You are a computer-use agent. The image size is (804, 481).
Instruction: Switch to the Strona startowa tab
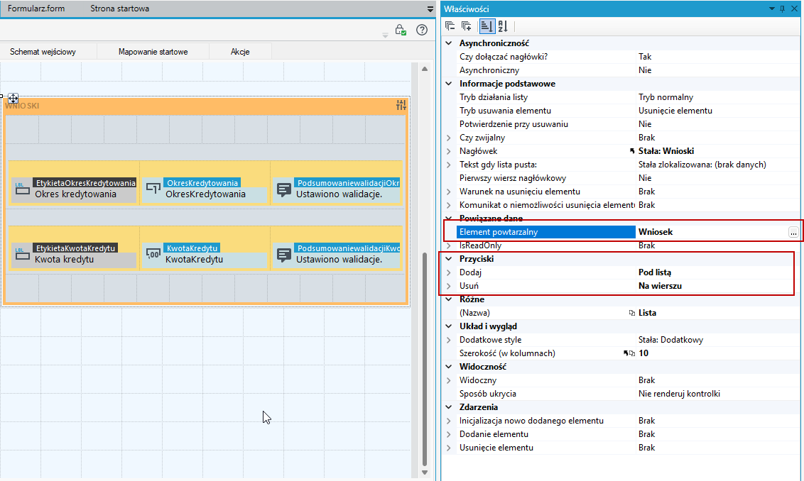click(120, 9)
